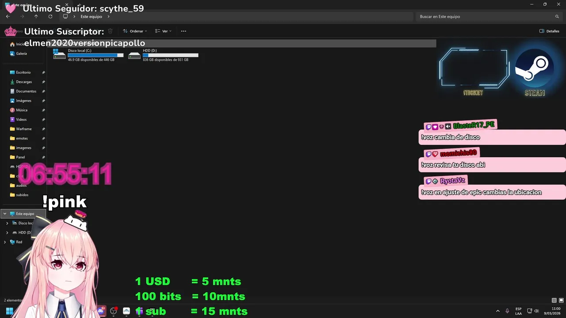The image size is (566, 318).
Task: Click the microphone tray icon
Action: tap(507, 311)
